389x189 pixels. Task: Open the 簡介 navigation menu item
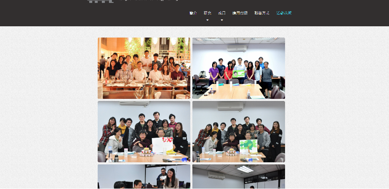193,13
